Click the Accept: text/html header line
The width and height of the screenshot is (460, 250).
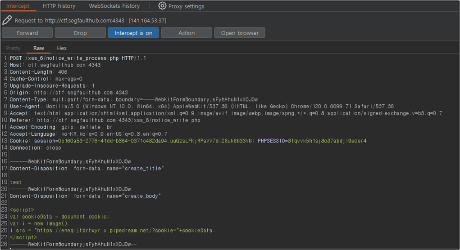click(226, 113)
